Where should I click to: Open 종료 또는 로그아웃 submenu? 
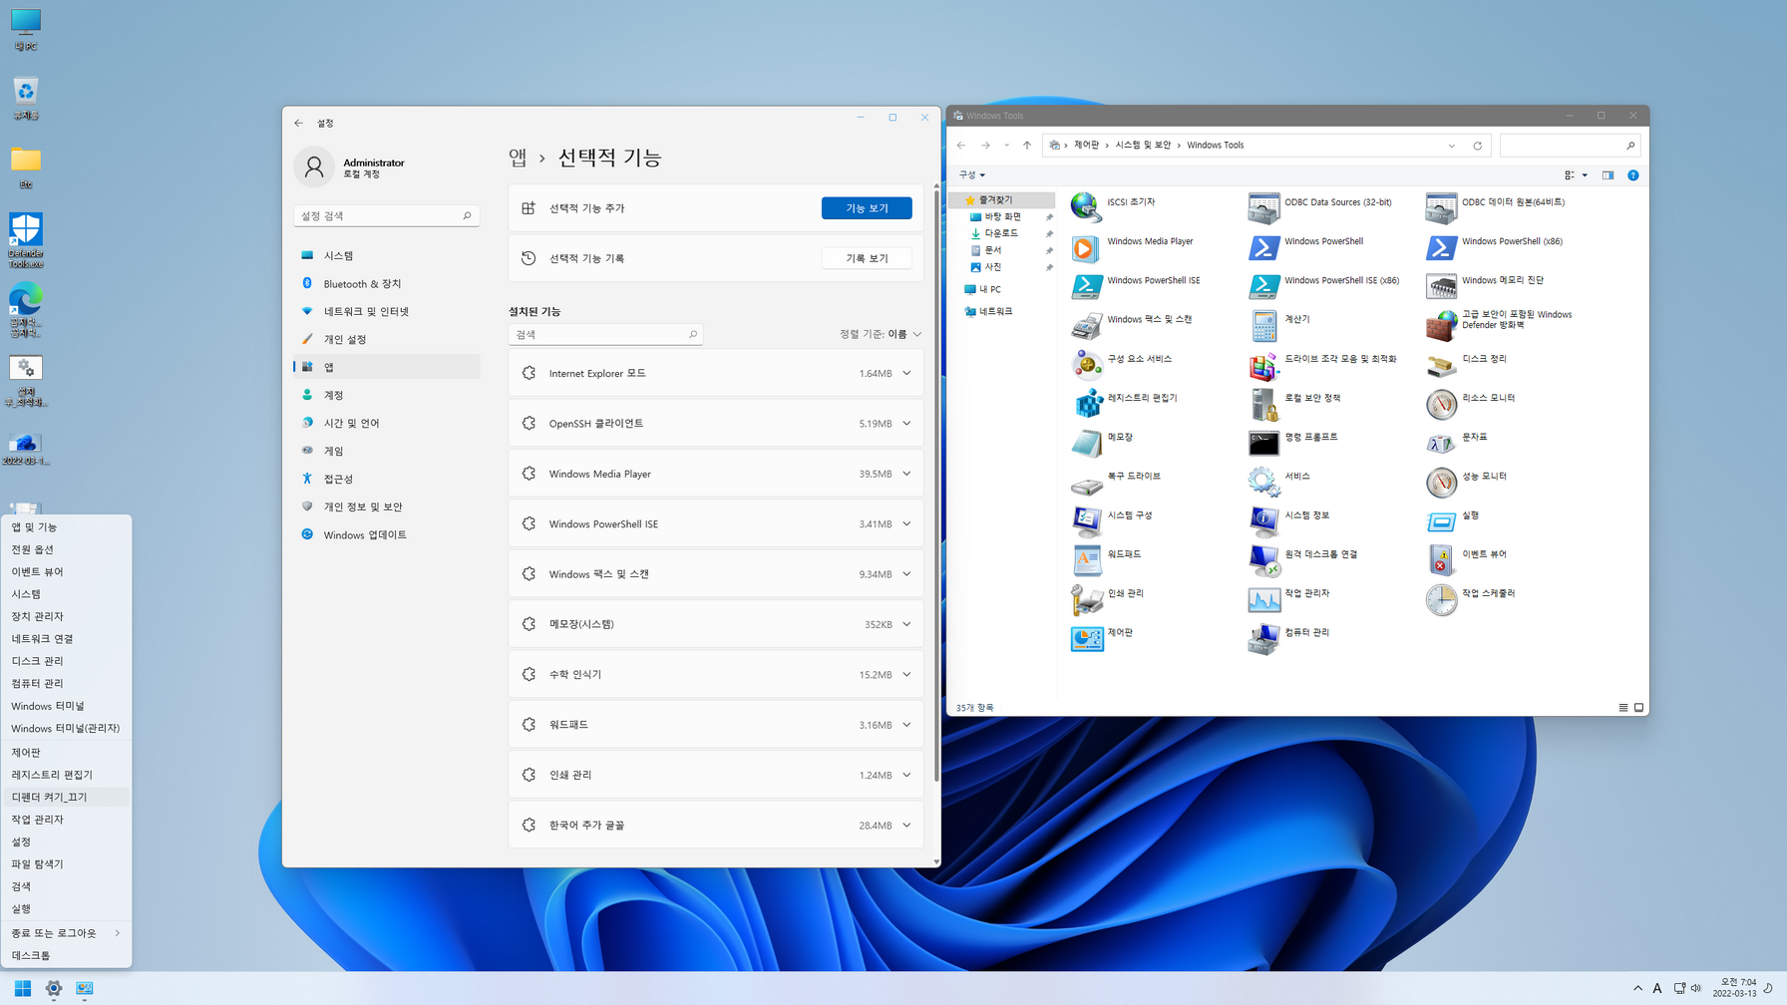66,932
